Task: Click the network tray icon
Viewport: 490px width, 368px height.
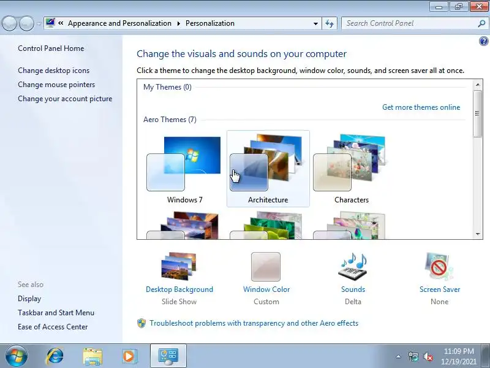Action: [x=413, y=356]
